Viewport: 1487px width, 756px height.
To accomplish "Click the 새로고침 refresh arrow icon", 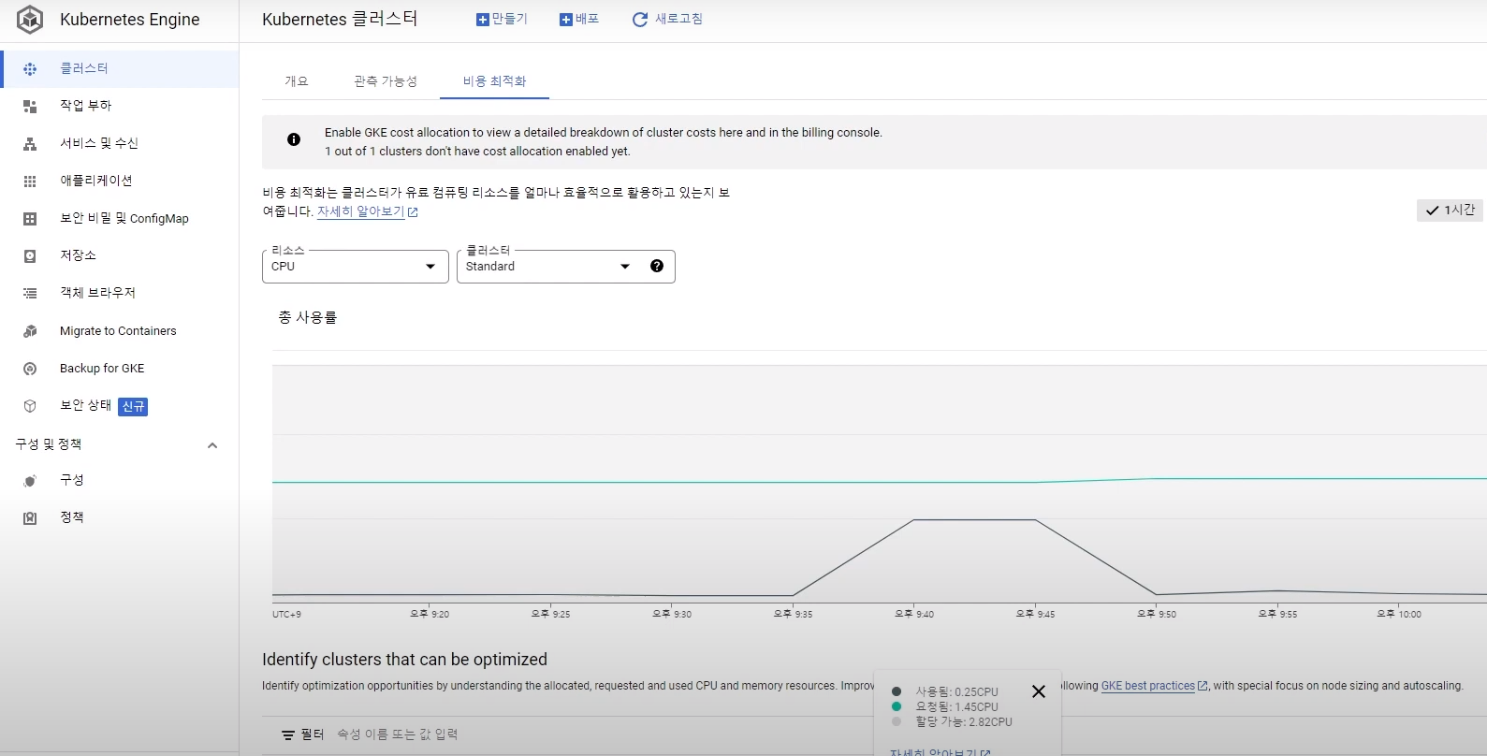I will click(640, 20).
